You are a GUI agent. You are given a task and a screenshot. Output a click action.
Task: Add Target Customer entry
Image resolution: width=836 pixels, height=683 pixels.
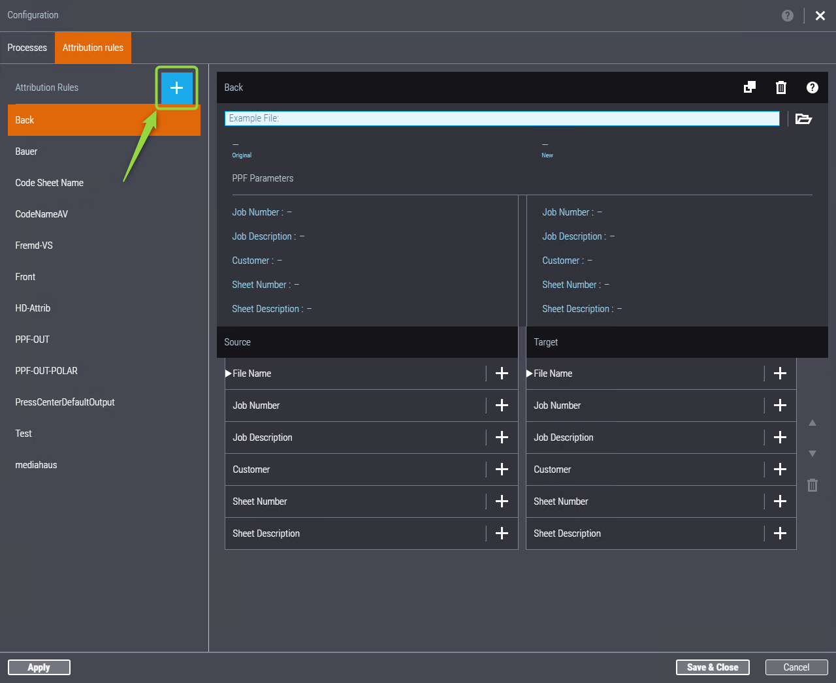780,469
